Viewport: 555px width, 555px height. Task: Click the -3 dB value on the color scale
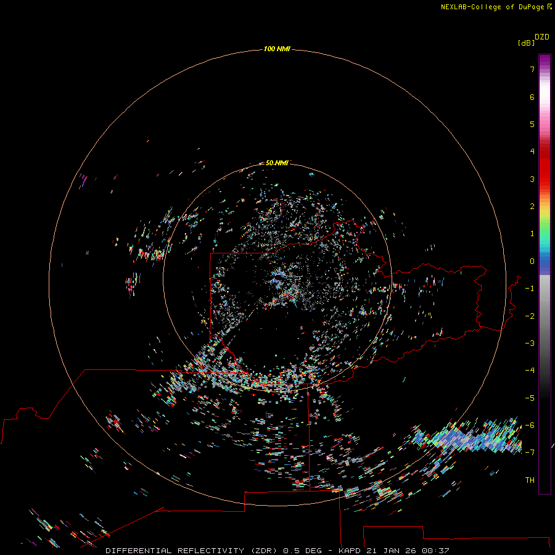(530, 343)
